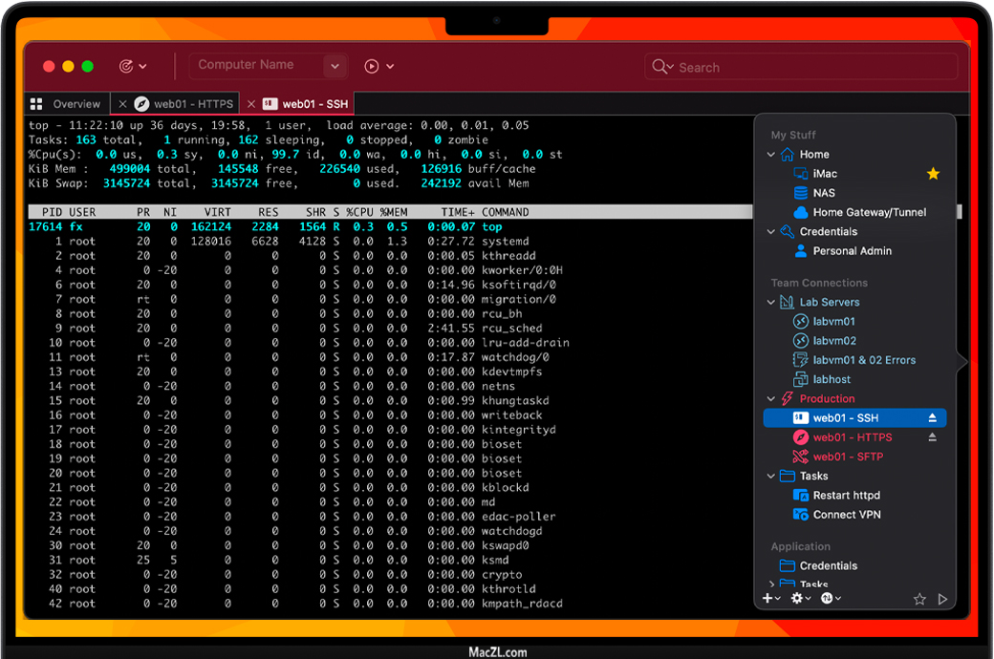Image resolution: width=994 pixels, height=659 pixels.
Task: Disconnect web01 - SSH using eject icon
Action: pos(933,418)
